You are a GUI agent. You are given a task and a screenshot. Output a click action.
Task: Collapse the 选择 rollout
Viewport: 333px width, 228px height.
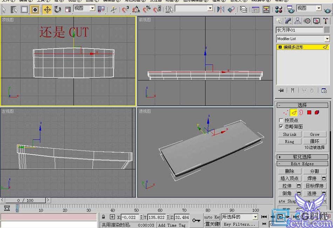coord(302,105)
